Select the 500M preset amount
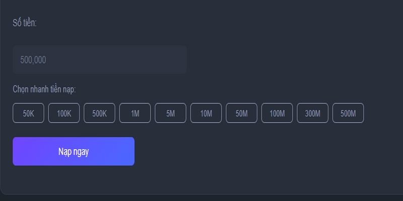Screen dimensions: 403x201 [348, 113]
